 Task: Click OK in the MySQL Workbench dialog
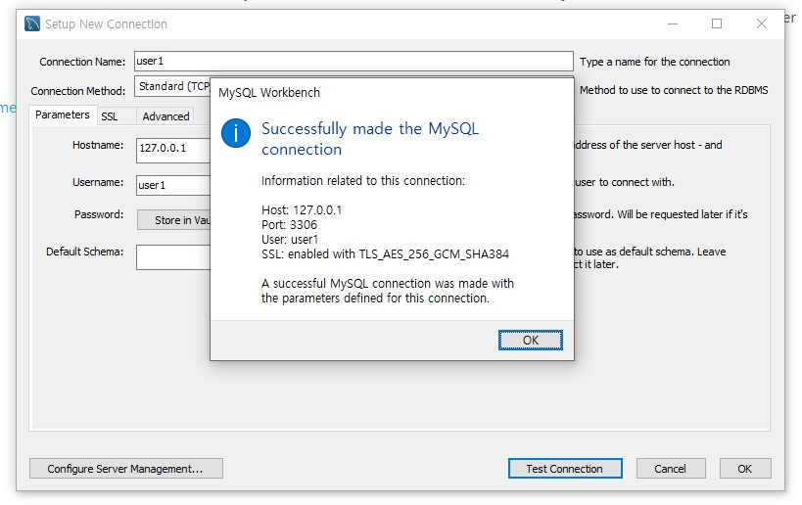click(531, 340)
